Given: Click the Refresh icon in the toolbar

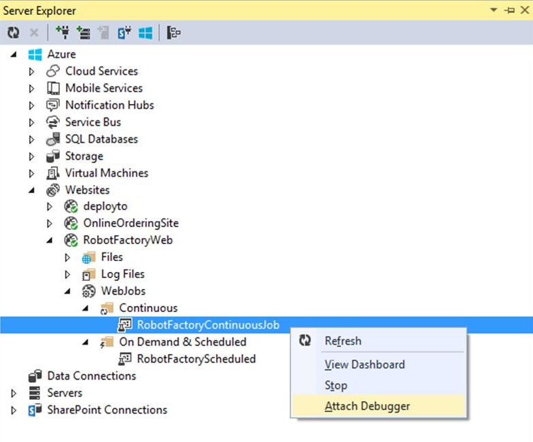Looking at the screenshot, I should point(13,33).
